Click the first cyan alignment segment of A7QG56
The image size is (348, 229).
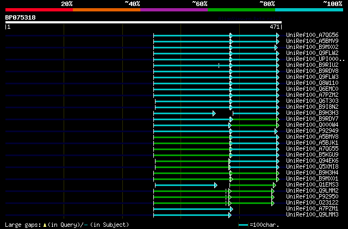192,35
